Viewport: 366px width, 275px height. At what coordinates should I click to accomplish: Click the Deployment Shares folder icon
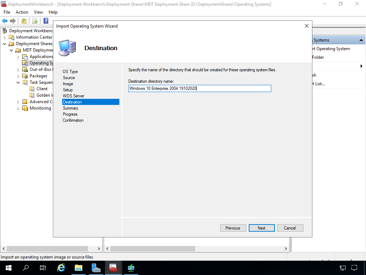pos(11,44)
